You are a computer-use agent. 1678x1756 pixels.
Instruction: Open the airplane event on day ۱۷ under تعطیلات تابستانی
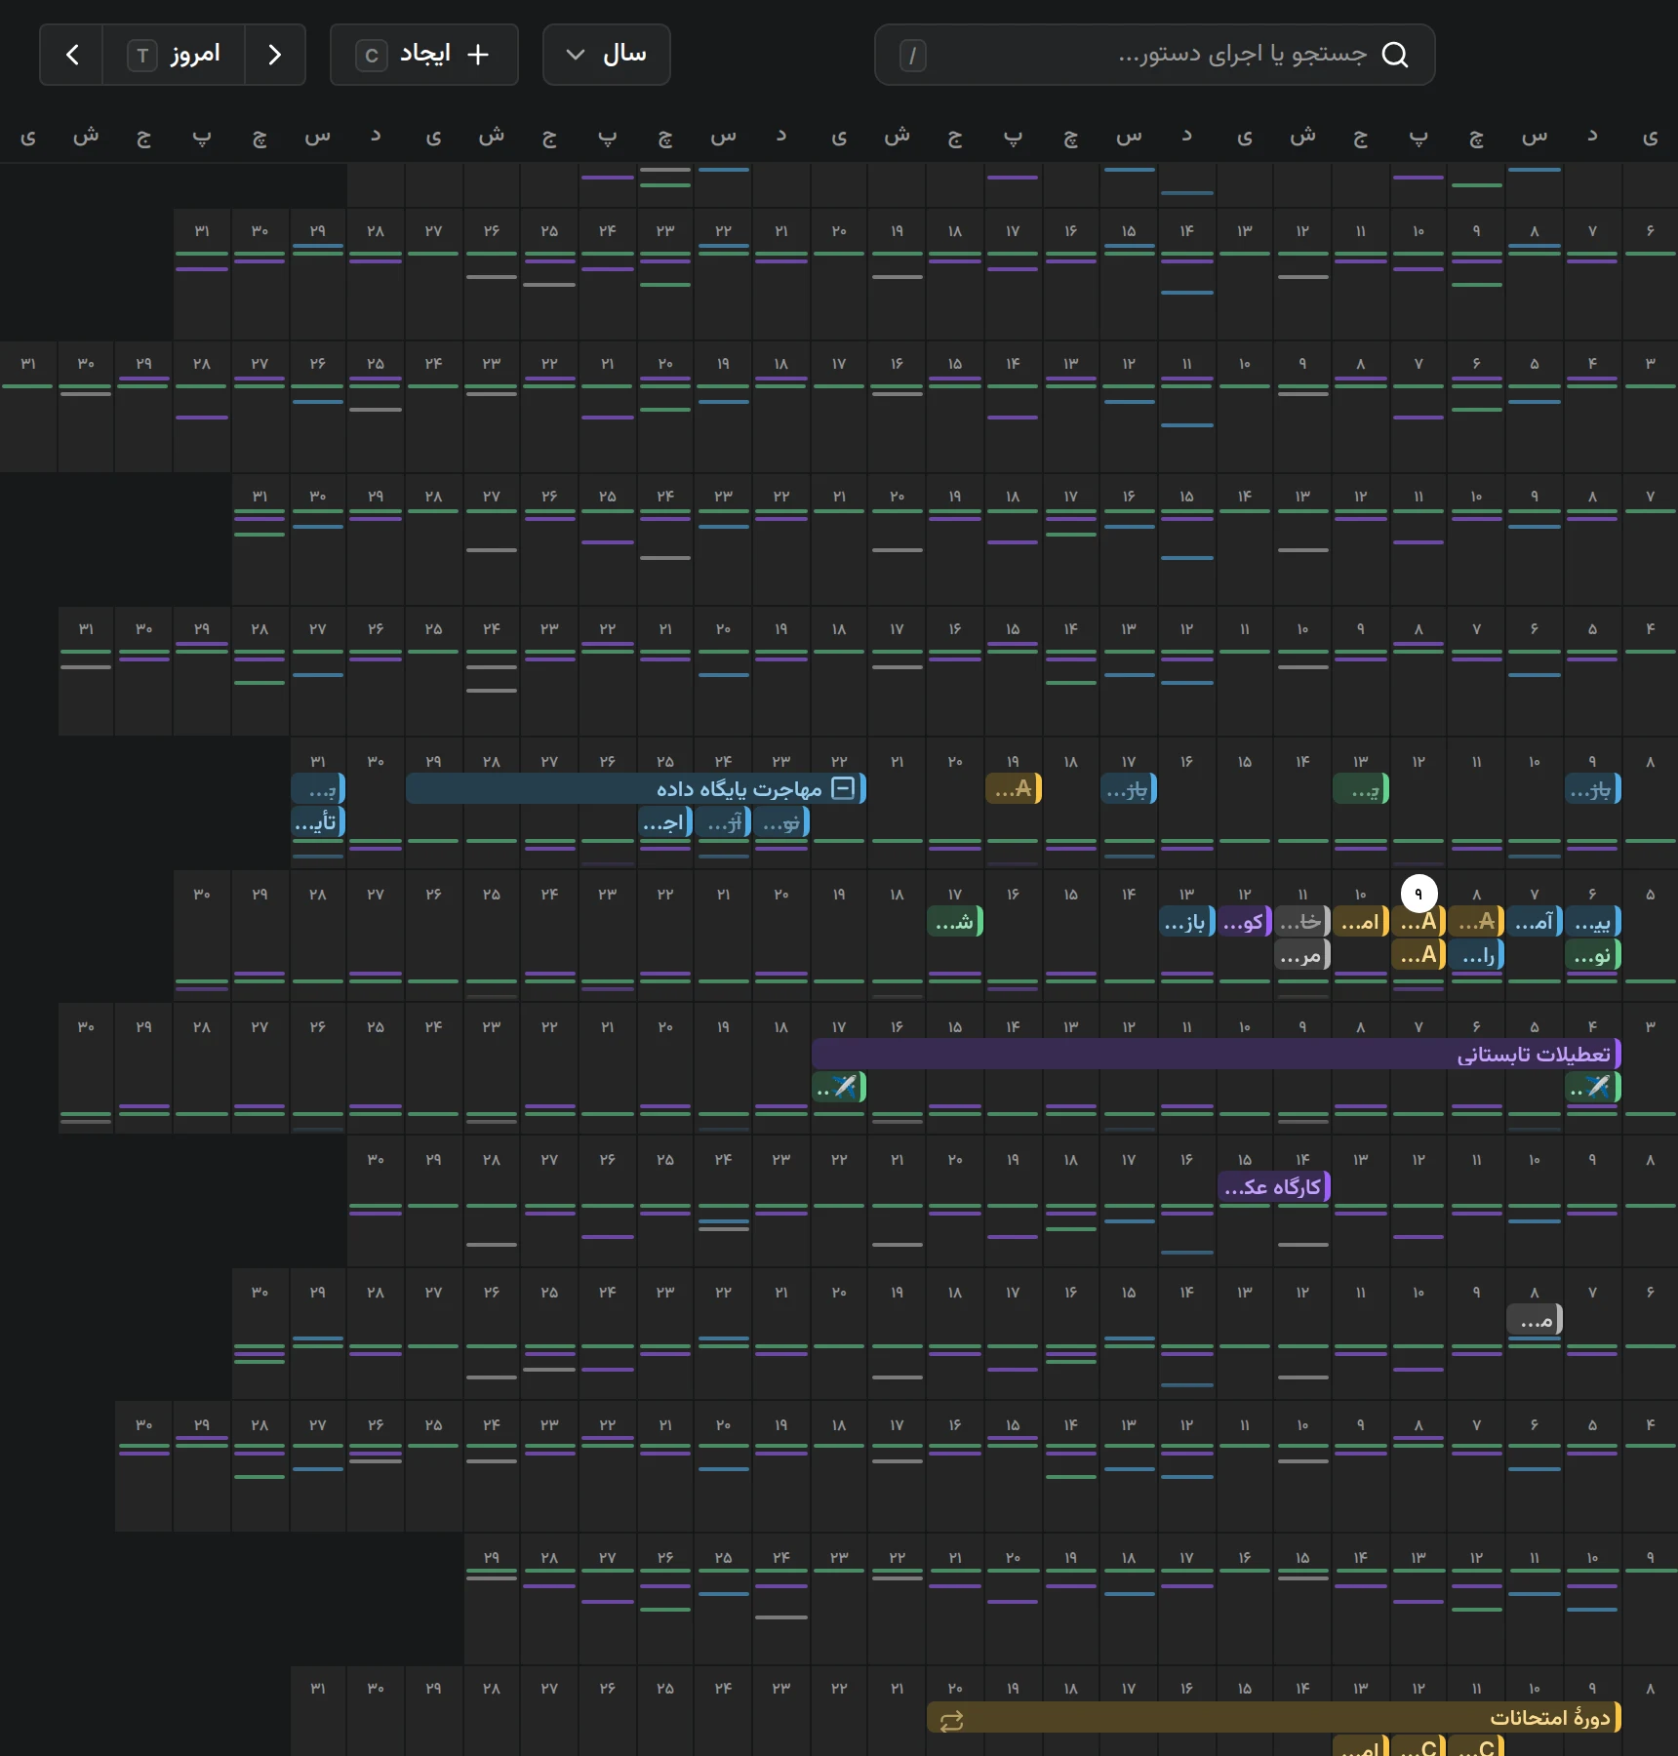(x=839, y=1087)
